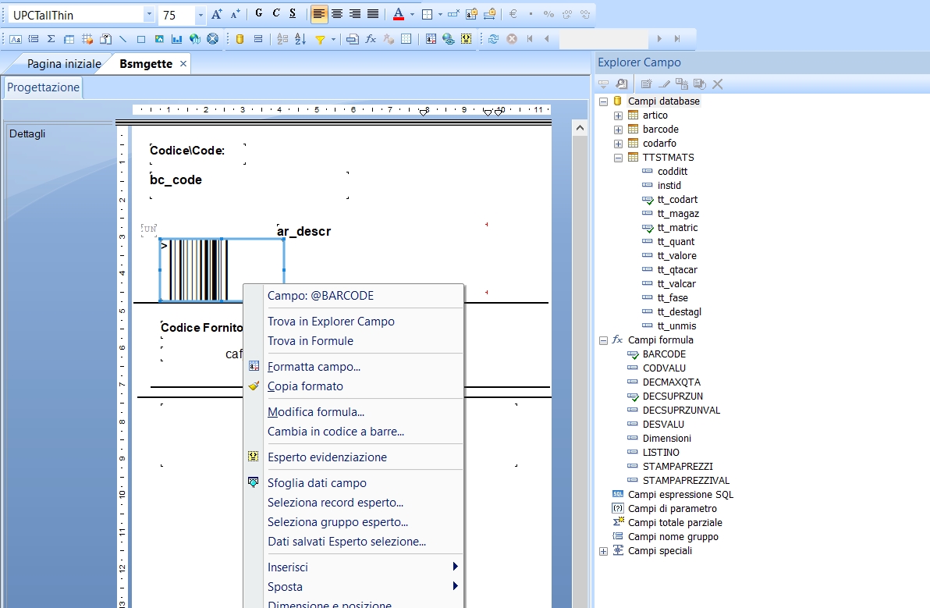The height and width of the screenshot is (608, 930).
Task: Toggle bold (G) formatting
Action: coord(258,13)
